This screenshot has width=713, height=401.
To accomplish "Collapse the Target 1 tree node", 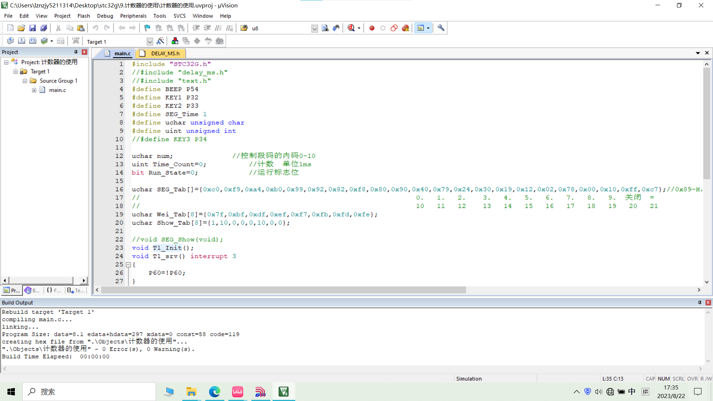I will (16, 71).
